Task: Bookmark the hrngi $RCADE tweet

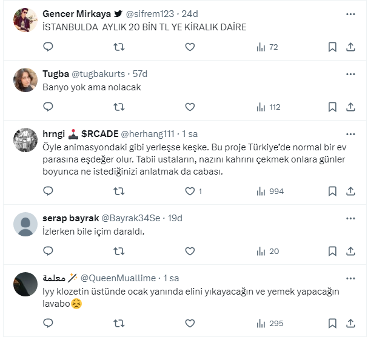Action: (x=332, y=191)
